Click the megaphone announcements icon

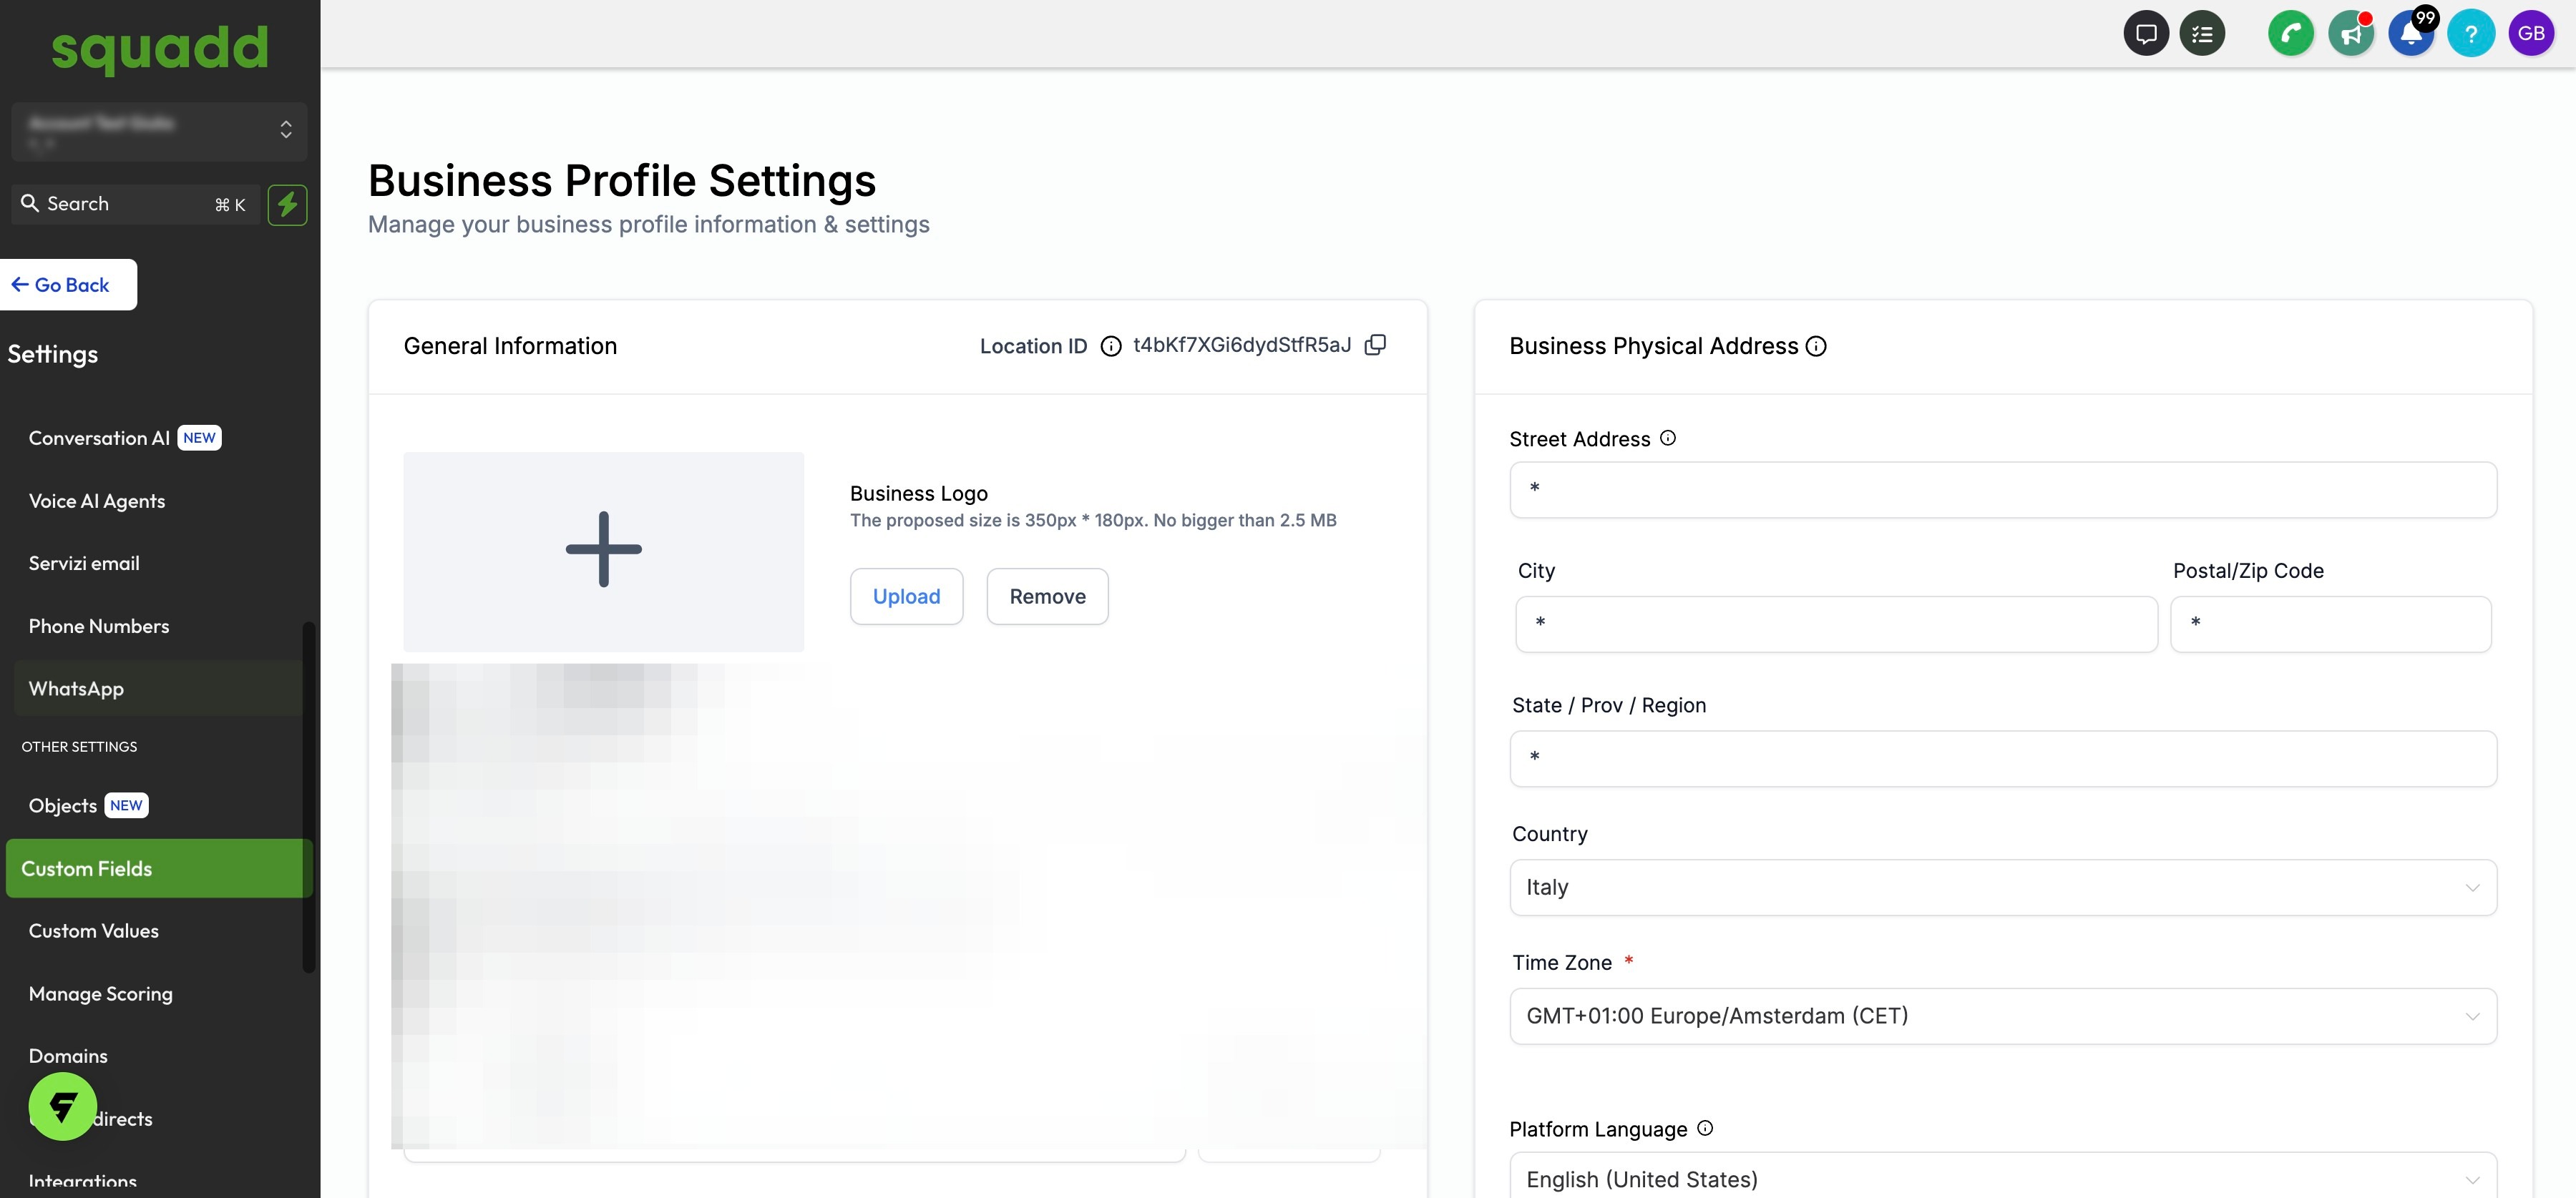[2350, 34]
